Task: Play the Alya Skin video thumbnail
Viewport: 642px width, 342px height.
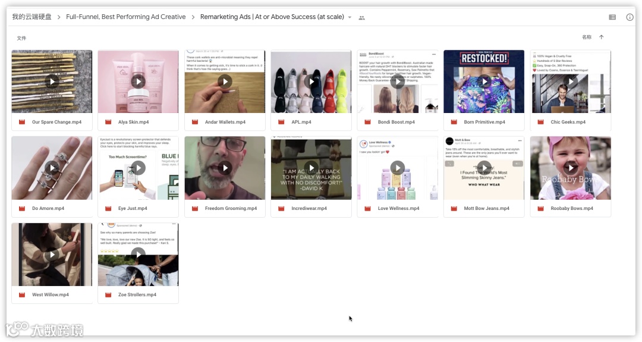Action: (x=139, y=81)
